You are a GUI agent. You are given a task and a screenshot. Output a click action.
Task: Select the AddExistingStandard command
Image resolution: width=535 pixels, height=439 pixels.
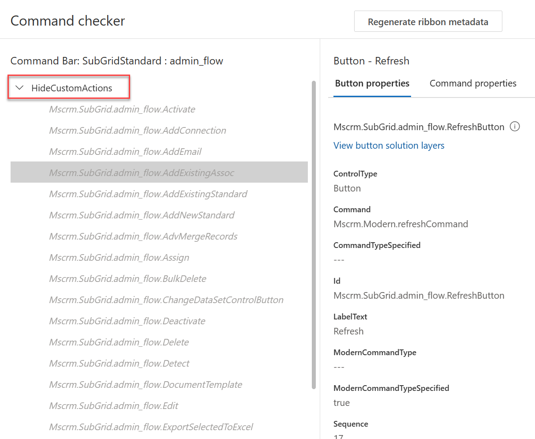(148, 194)
